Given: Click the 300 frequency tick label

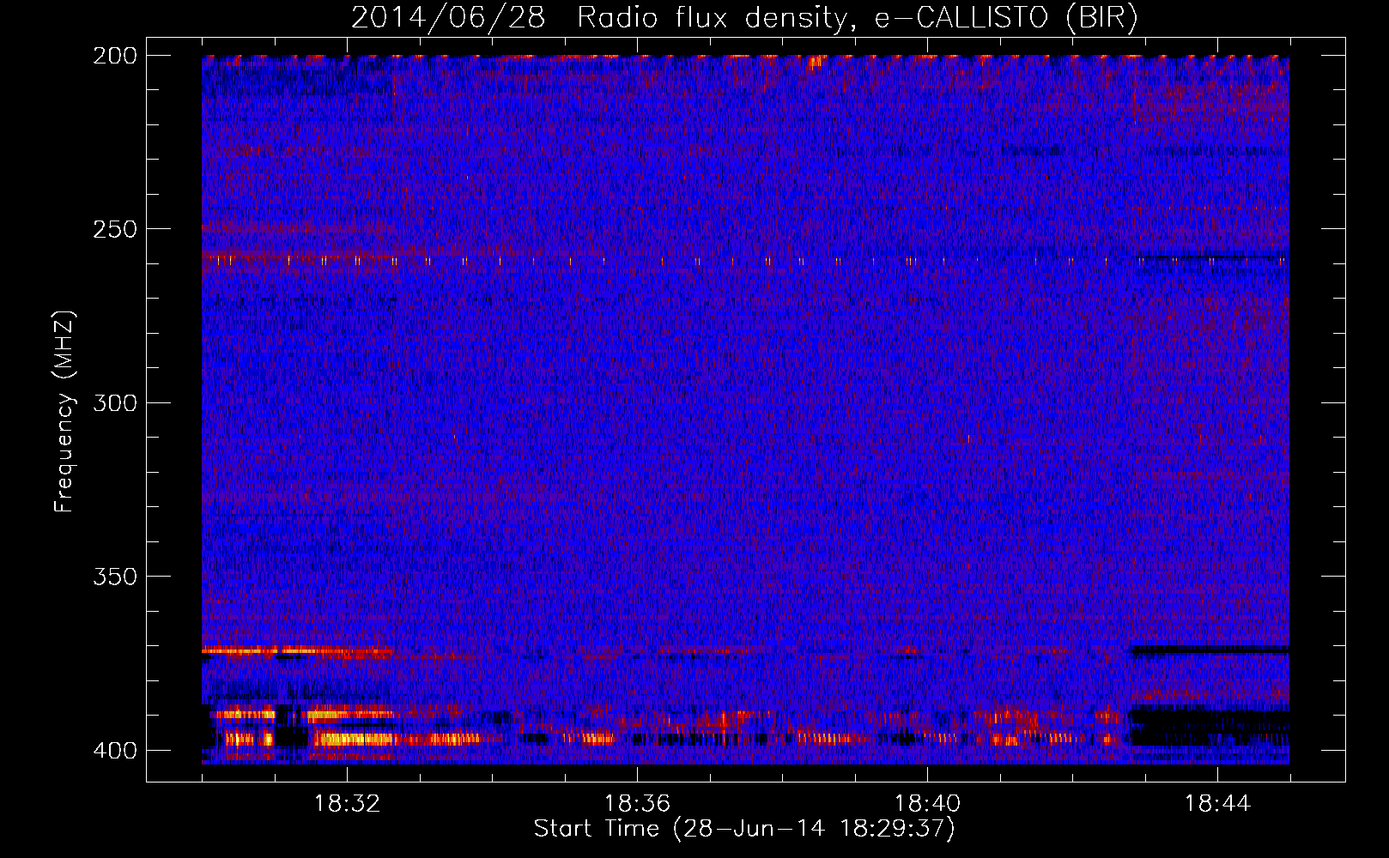Looking at the screenshot, I should [x=114, y=402].
